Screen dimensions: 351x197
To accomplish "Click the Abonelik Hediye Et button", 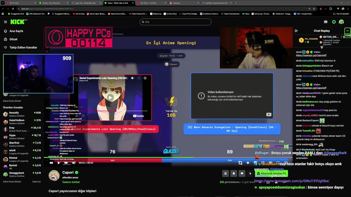I will click(271, 173).
